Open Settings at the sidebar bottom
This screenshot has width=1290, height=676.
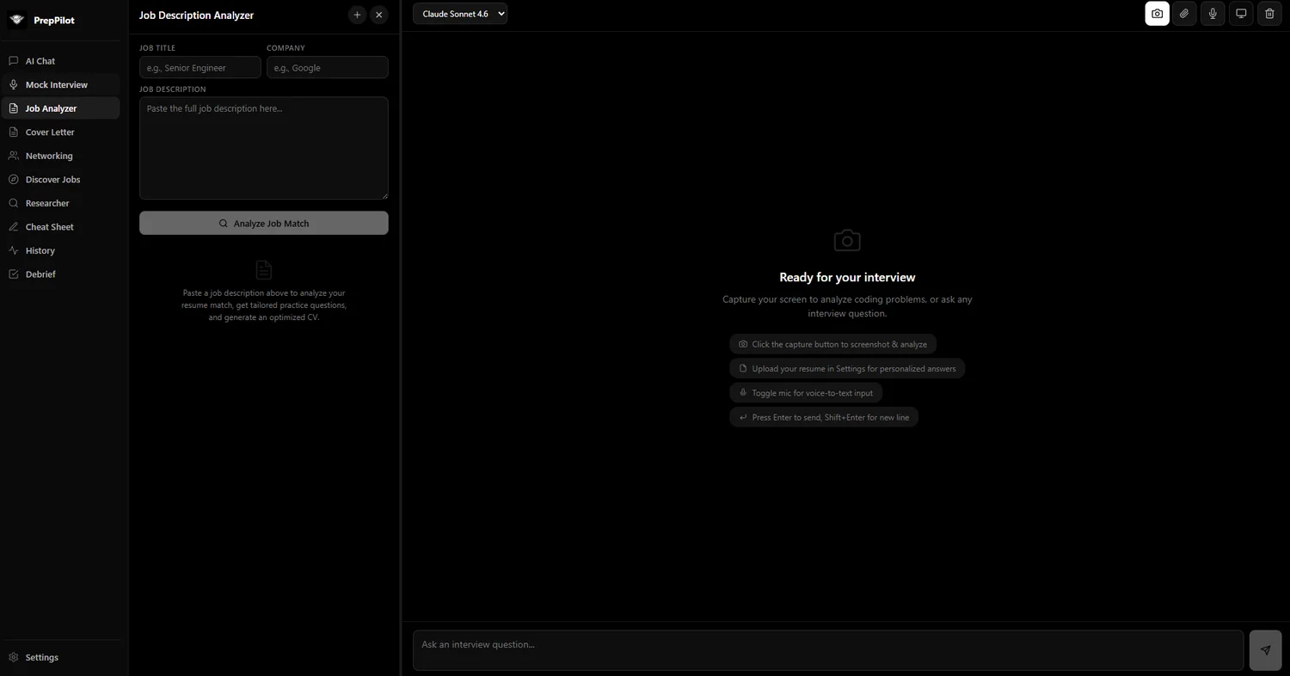[41, 657]
